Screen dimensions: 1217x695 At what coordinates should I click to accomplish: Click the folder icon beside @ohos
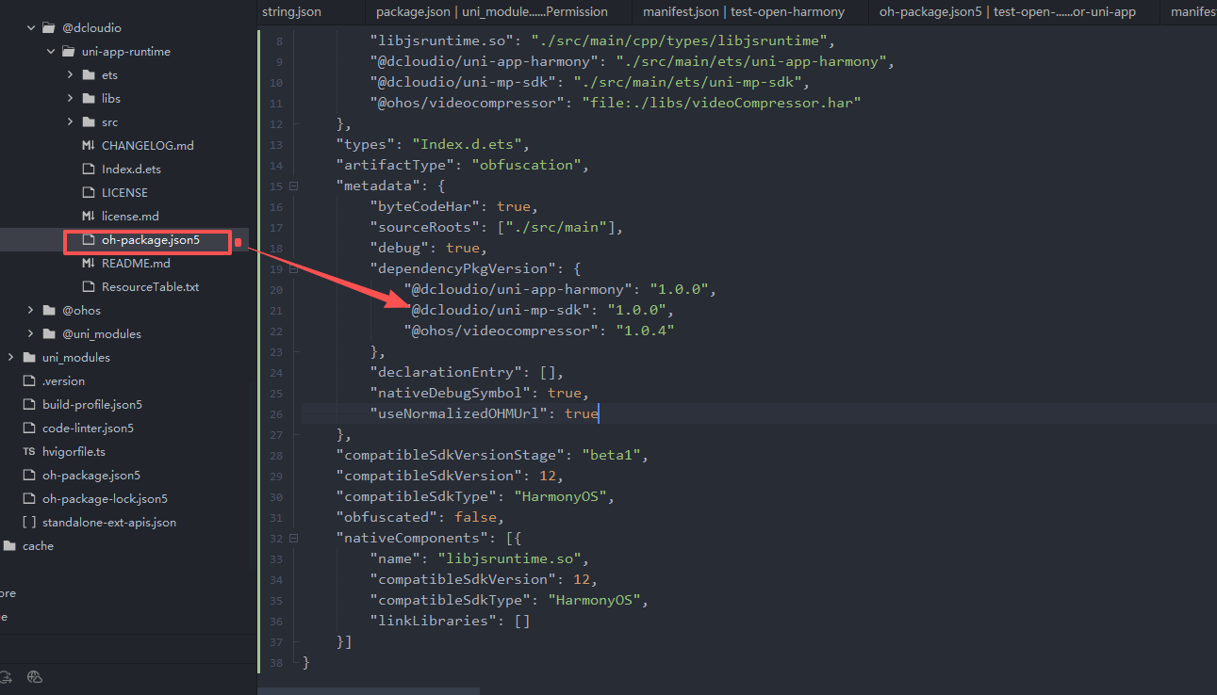pos(48,310)
